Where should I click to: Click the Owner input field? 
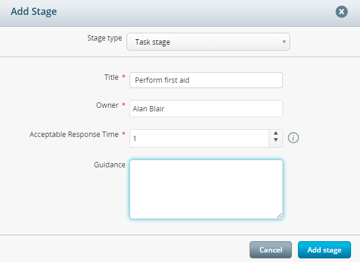pos(206,108)
